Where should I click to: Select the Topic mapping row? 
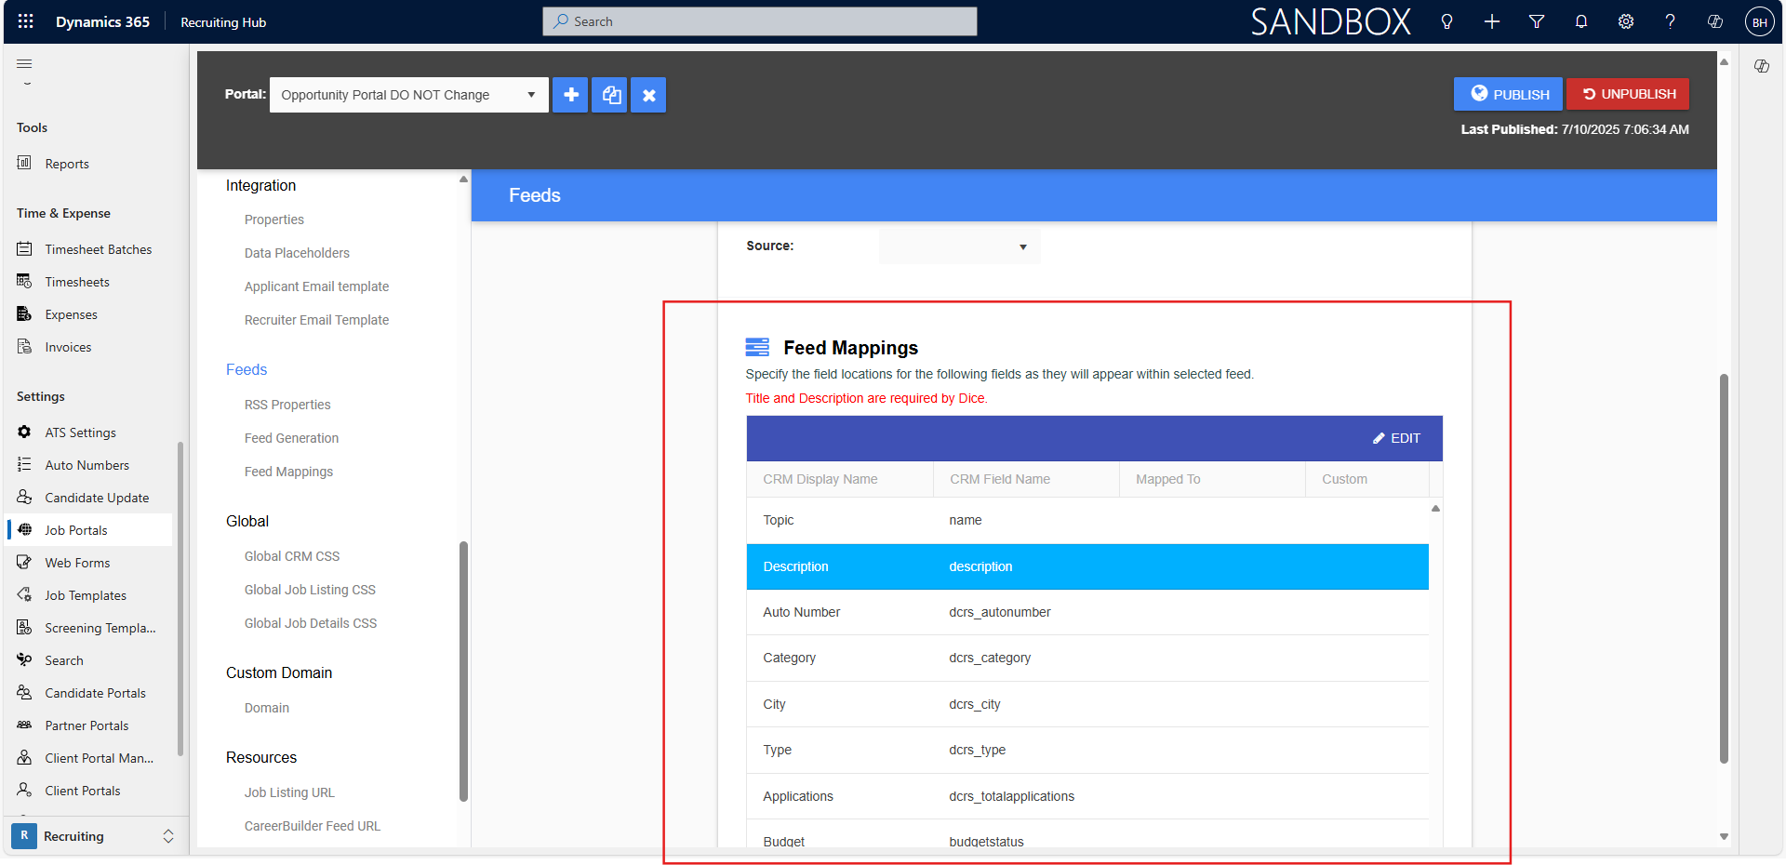pyautogui.click(x=1087, y=520)
